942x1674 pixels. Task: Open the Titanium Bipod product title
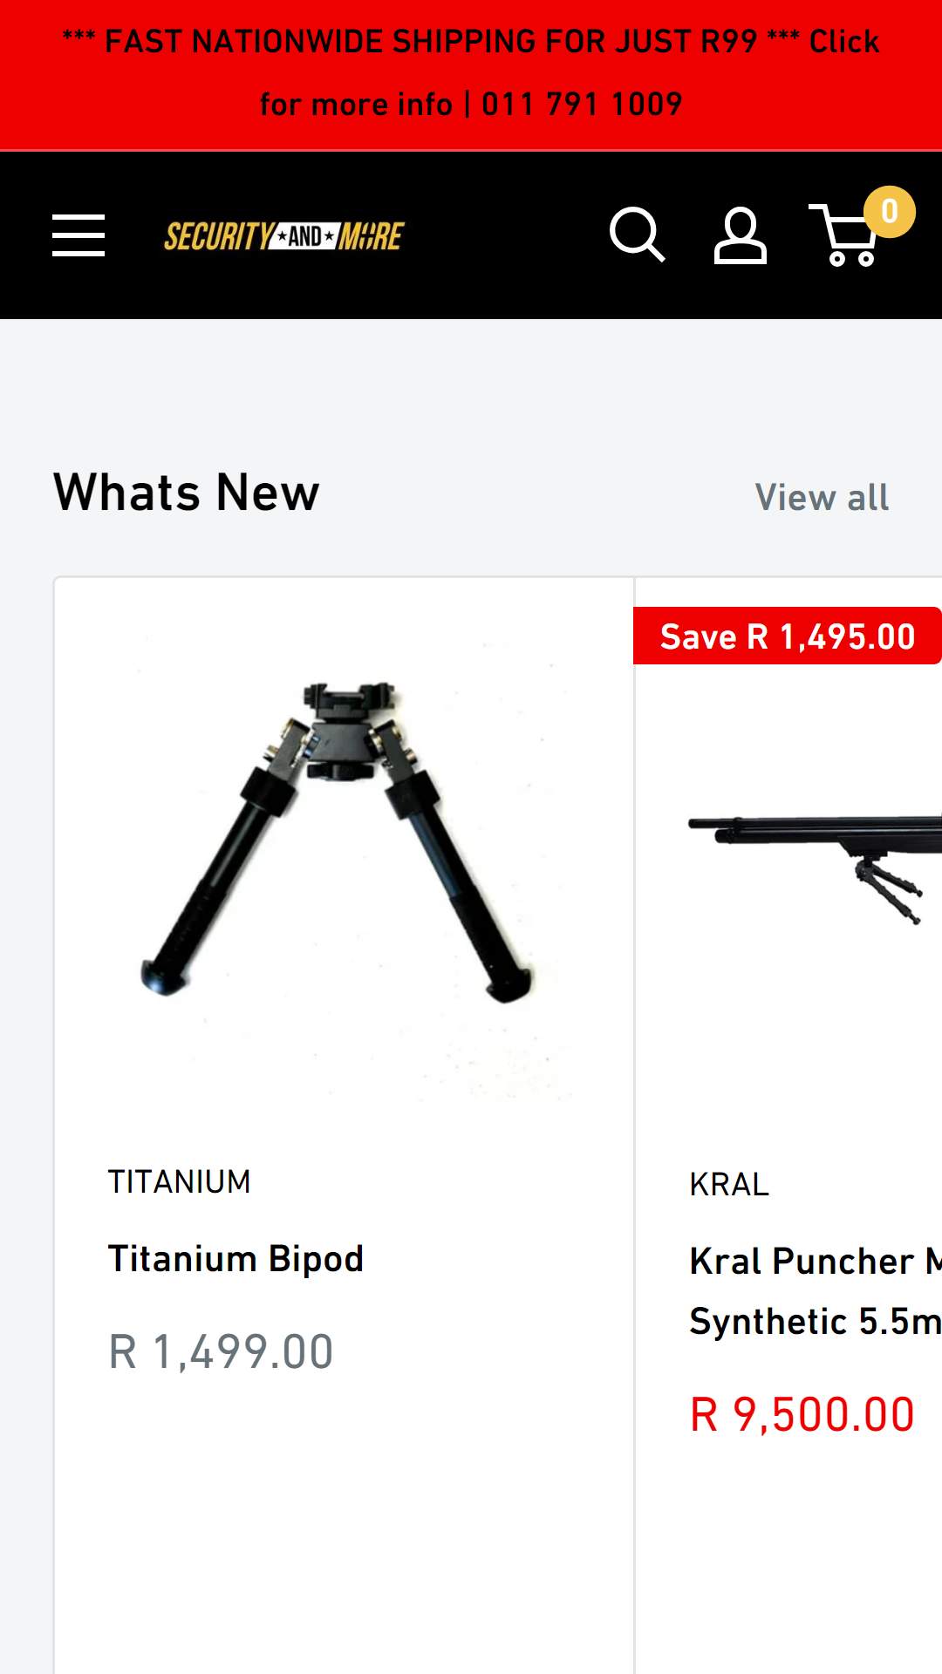235,1259
